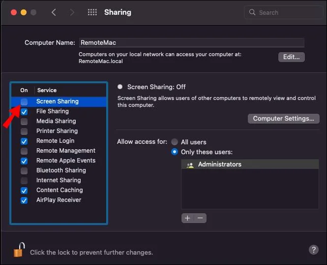The image size is (327, 265).
Task: Disable the File Sharing checkbox
Action: point(24,111)
